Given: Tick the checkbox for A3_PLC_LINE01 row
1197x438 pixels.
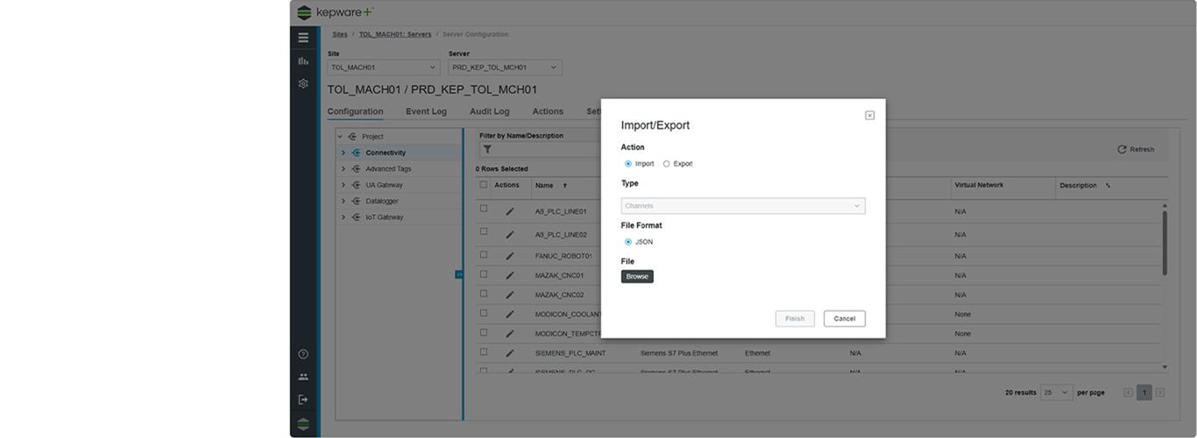Looking at the screenshot, I should (x=484, y=208).
